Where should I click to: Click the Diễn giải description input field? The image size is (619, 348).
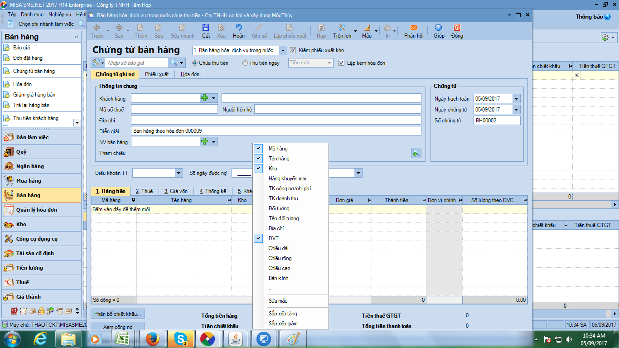coord(276,131)
